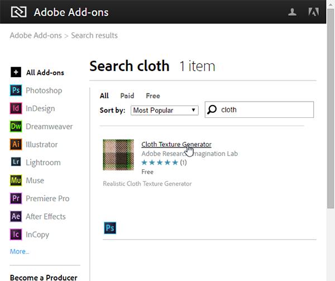Open the Lightroom category link
Viewport: 335px width, 281px height.
43,163
